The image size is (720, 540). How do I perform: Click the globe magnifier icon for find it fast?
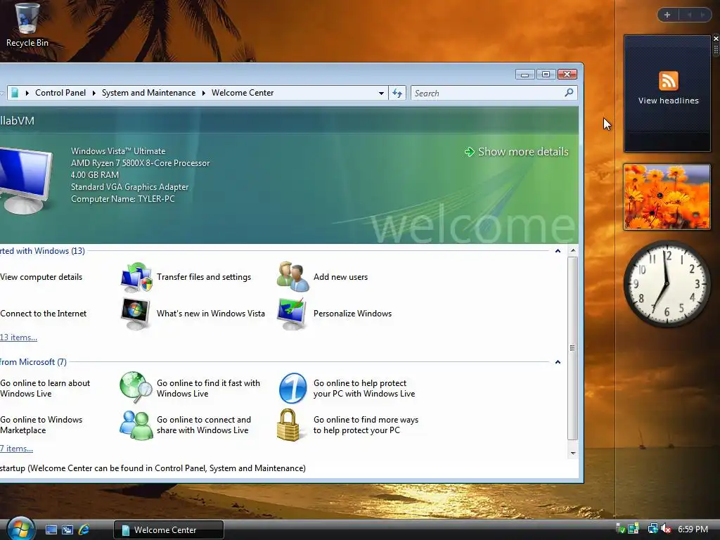(x=136, y=388)
